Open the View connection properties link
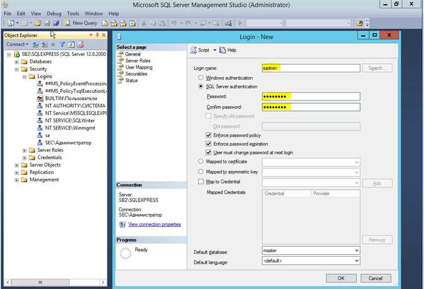The width and height of the screenshot is (424, 289). [x=154, y=225]
